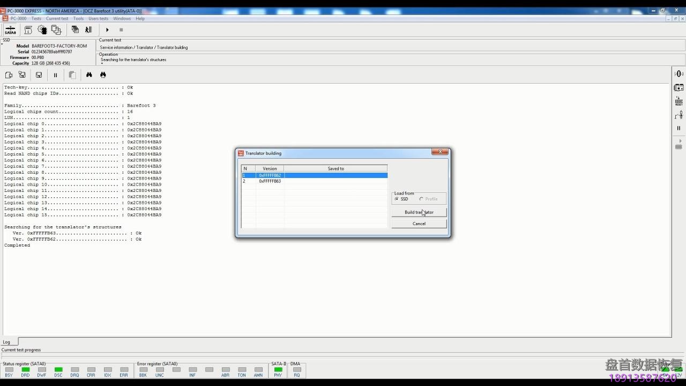Click the Build translator button
Screen dimensions: 686x386
(419, 212)
